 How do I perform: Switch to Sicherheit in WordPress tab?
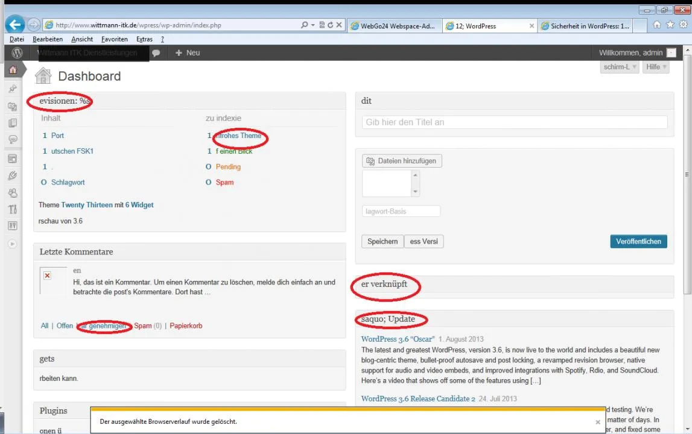[586, 26]
